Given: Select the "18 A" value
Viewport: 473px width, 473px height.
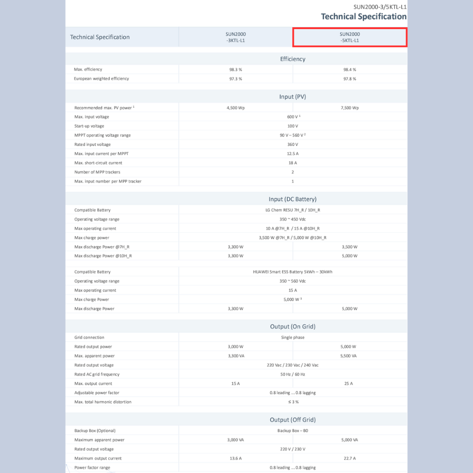Looking at the screenshot, I should pos(292,163).
